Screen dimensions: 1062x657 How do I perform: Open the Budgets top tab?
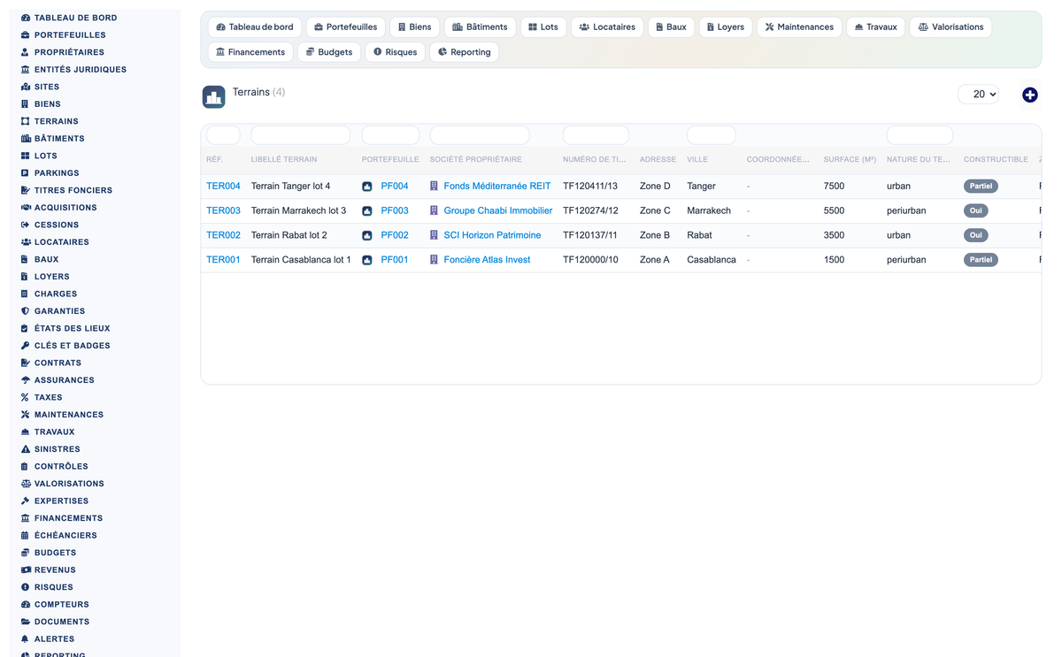pyautogui.click(x=329, y=52)
